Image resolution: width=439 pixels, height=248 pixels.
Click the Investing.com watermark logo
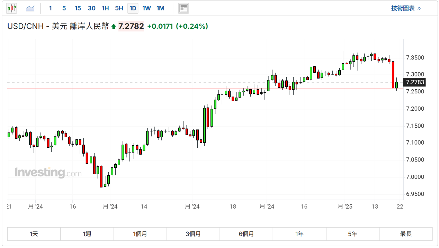coord(48,172)
